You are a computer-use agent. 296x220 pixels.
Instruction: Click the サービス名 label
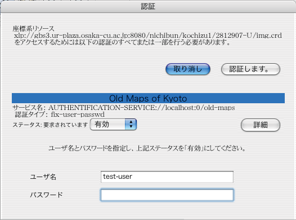[x=29, y=108]
